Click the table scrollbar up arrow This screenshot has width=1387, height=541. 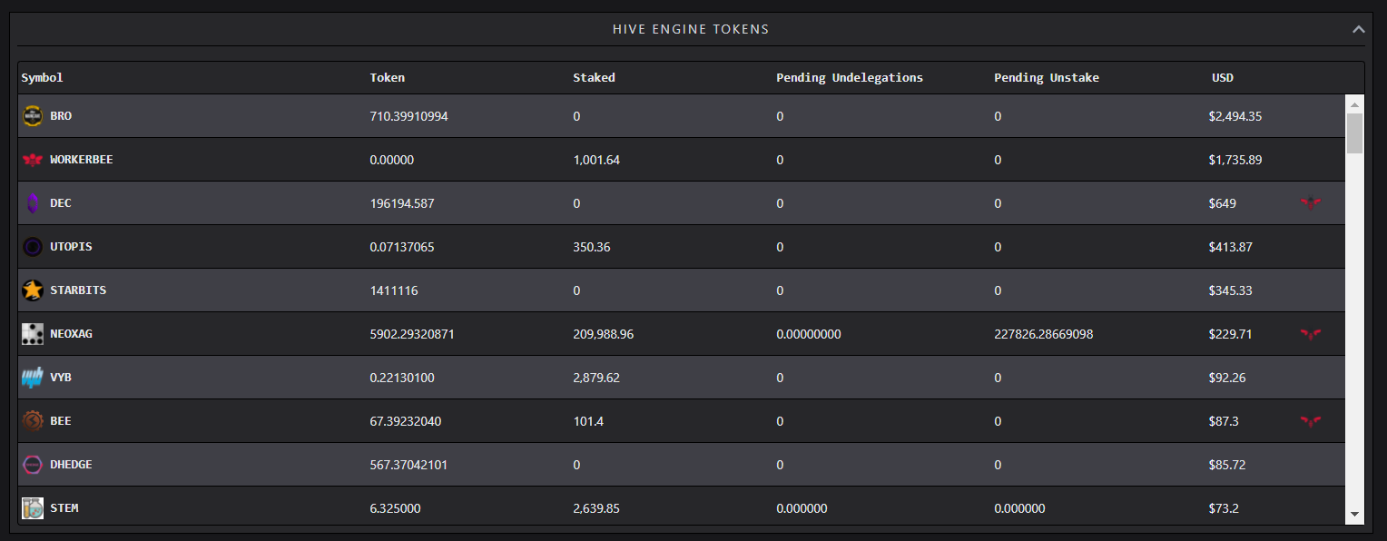coord(1354,103)
